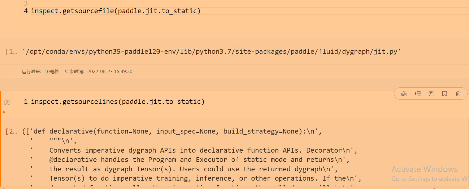Screen dimensions: 469x189
Task: Toggle the cell collapse indicator dot
Action: pos(4,112)
